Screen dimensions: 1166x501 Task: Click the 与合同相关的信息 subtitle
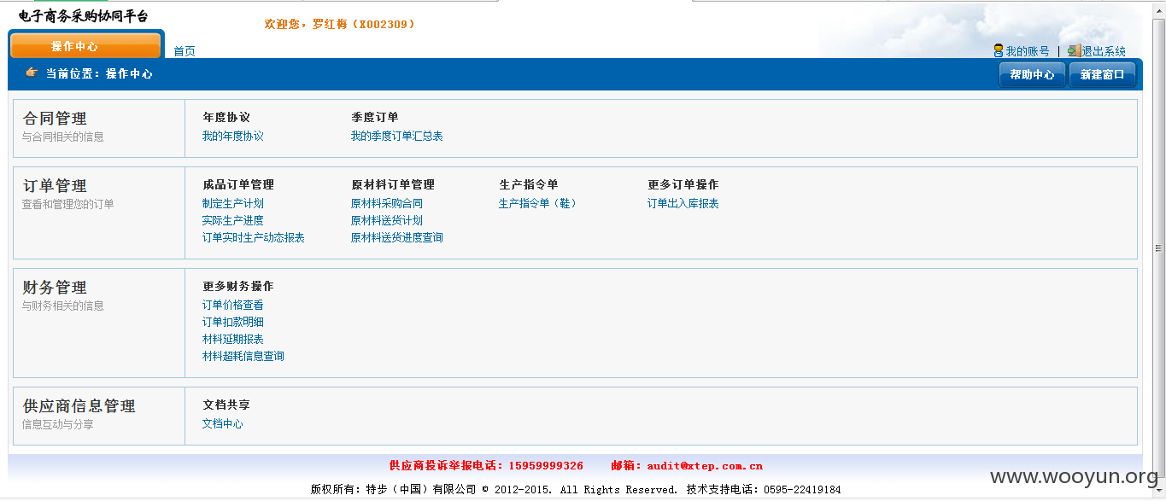click(63, 137)
